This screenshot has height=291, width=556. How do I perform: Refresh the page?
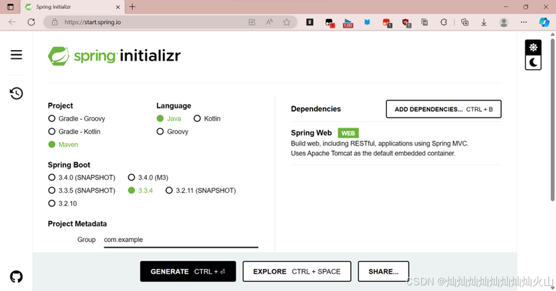[x=31, y=22]
